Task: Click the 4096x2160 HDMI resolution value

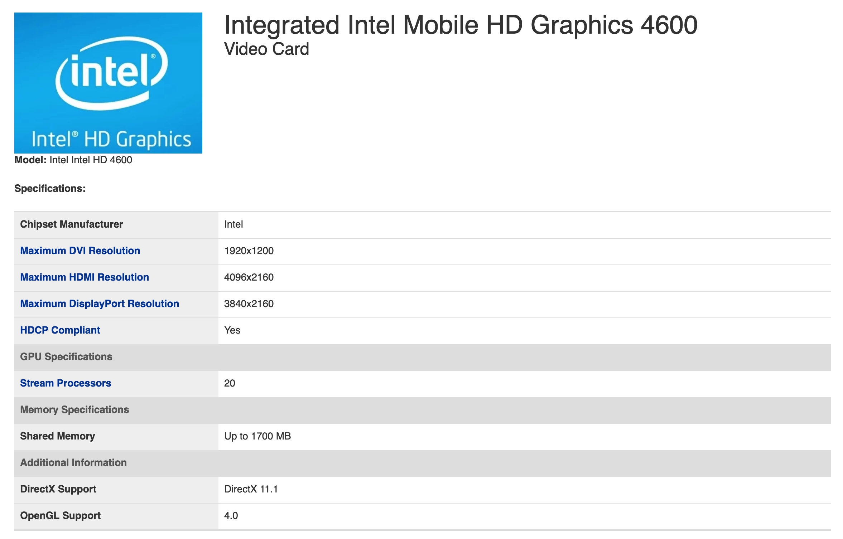Action: (249, 277)
